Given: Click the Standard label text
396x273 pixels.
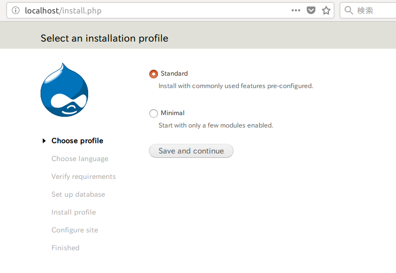Looking at the screenshot, I should point(174,74).
